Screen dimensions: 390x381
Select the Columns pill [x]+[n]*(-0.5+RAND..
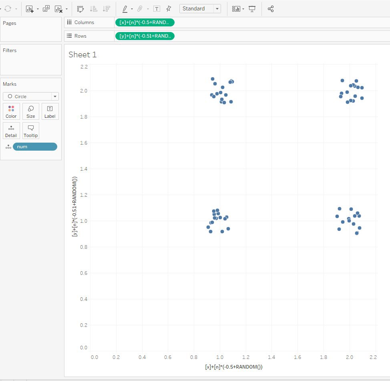click(145, 22)
